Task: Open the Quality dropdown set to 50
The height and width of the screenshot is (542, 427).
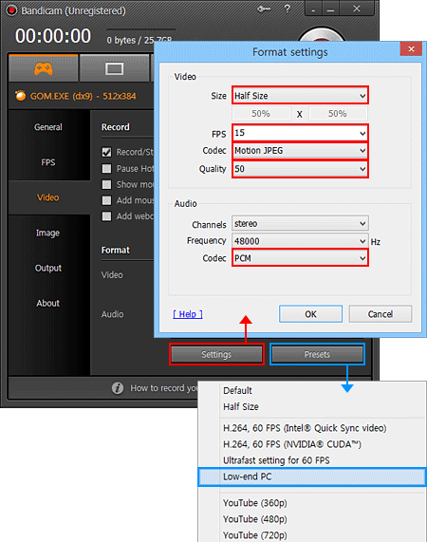Action: tap(300, 169)
